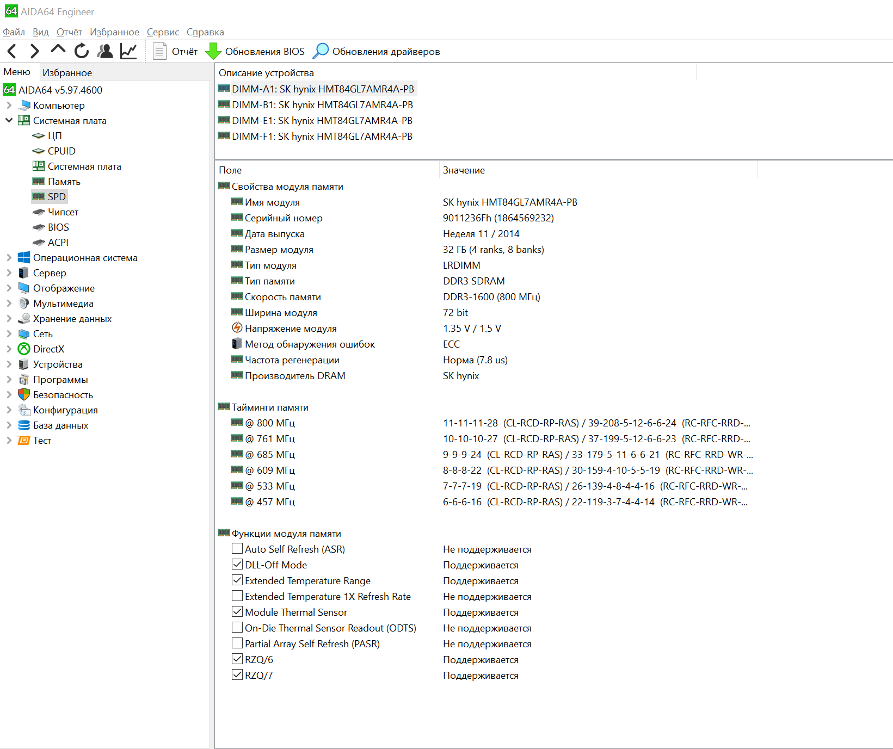The height and width of the screenshot is (749, 893).
Task: Click the Хранение данных disk icon
Action: 24,319
